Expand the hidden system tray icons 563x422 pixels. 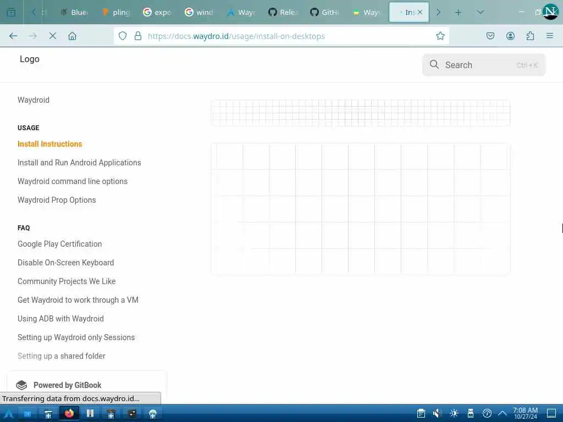tap(503, 414)
